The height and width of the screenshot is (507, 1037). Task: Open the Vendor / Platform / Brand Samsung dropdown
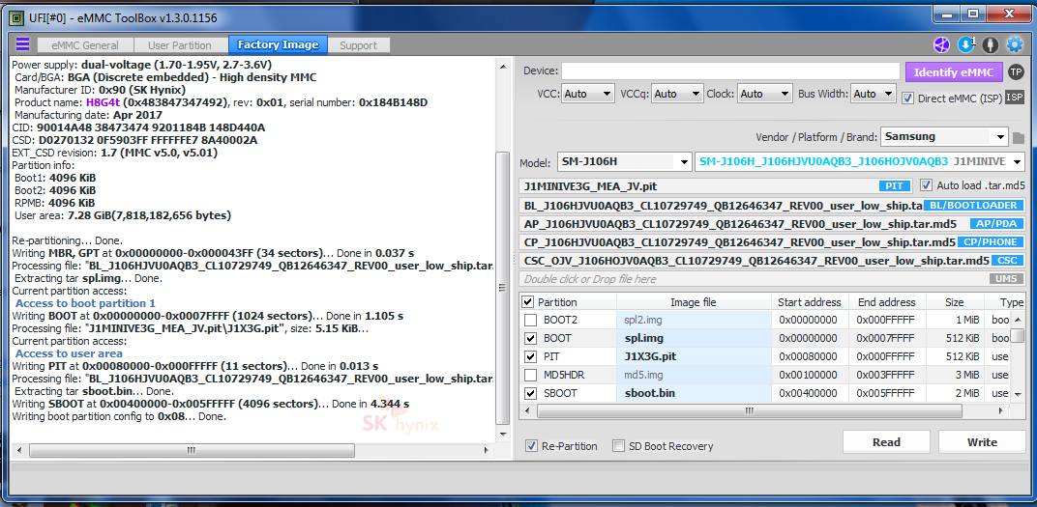(x=944, y=137)
